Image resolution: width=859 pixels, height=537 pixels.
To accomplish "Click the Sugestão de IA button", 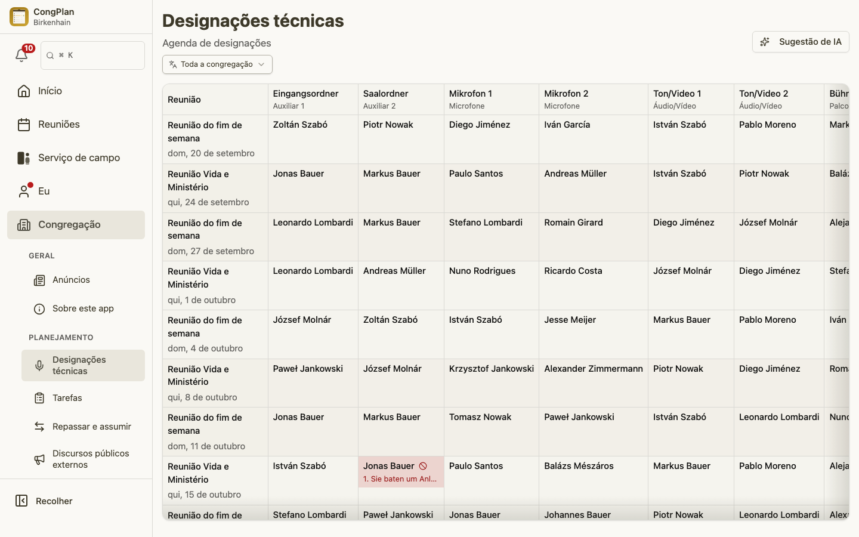I will [801, 42].
